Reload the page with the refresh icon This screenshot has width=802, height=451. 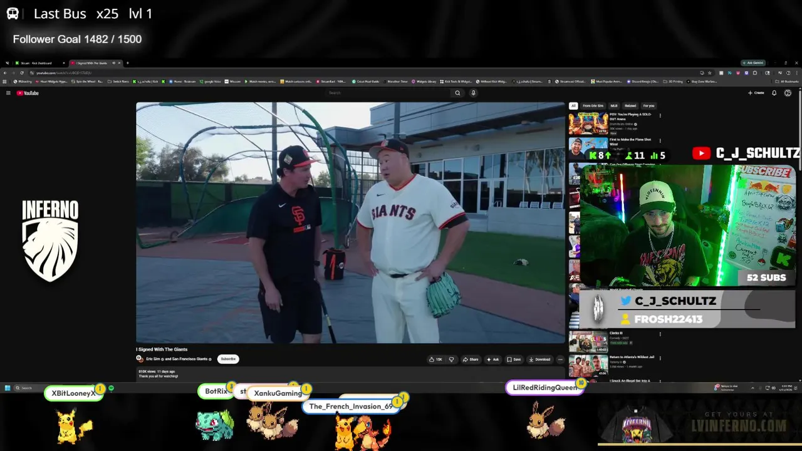point(22,73)
